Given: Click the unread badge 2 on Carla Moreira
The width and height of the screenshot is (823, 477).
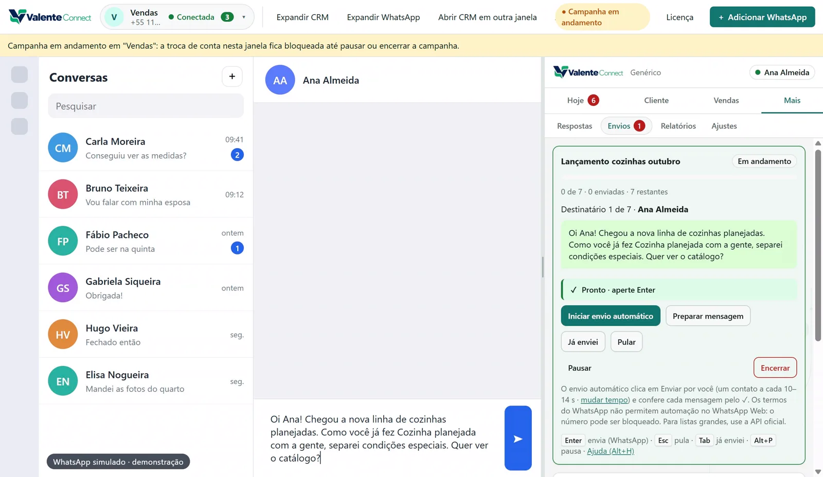Looking at the screenshot, I should (x=237, y=155).
